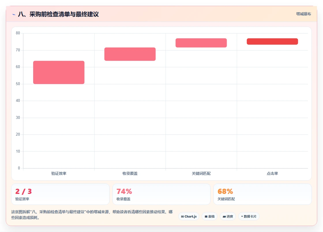Image resolution: width=323 pixels, height=232 pixels.
Task: Select the 收录覆盖 waterfall bar
Action: (130, 54)
